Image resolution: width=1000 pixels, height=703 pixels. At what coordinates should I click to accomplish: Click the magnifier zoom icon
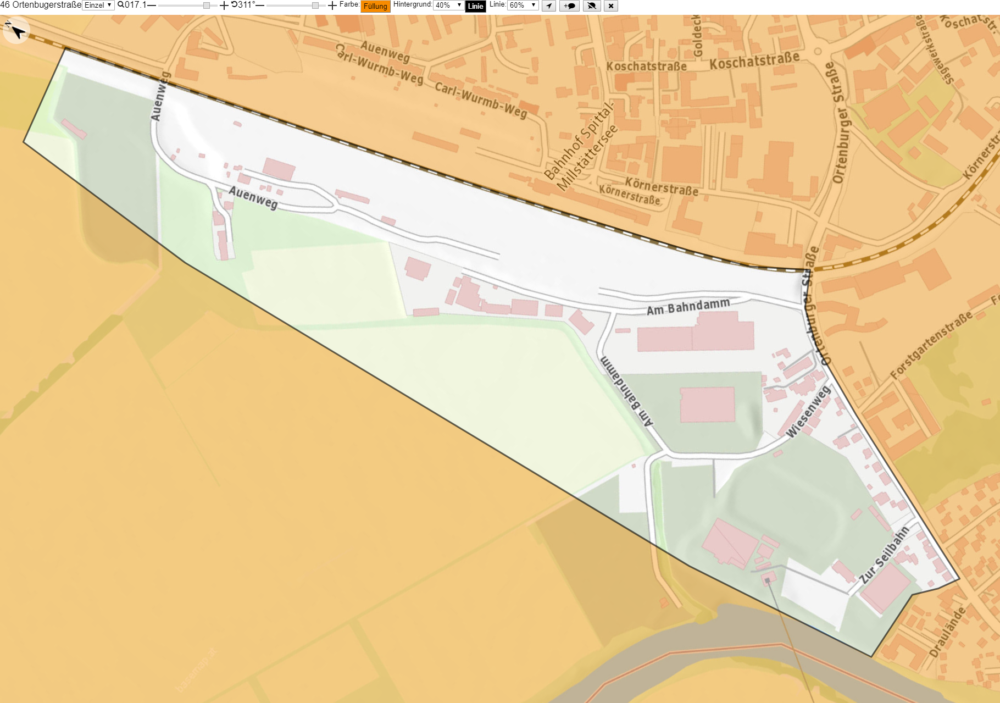[x=121, y=5]
